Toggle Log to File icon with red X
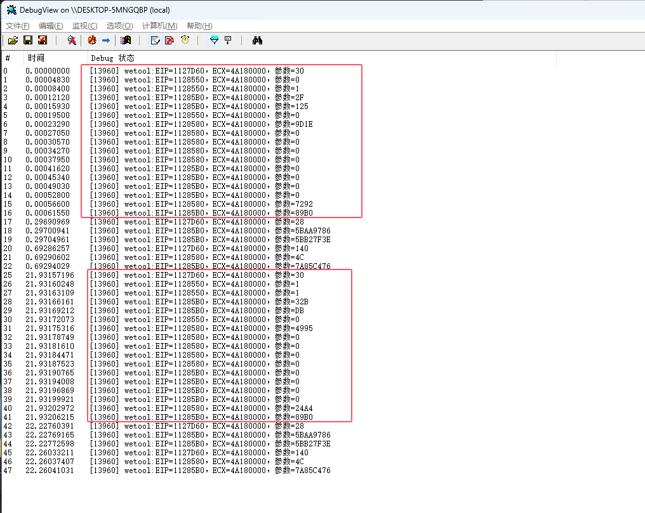The image size is (645, 513). click(43, 40)
